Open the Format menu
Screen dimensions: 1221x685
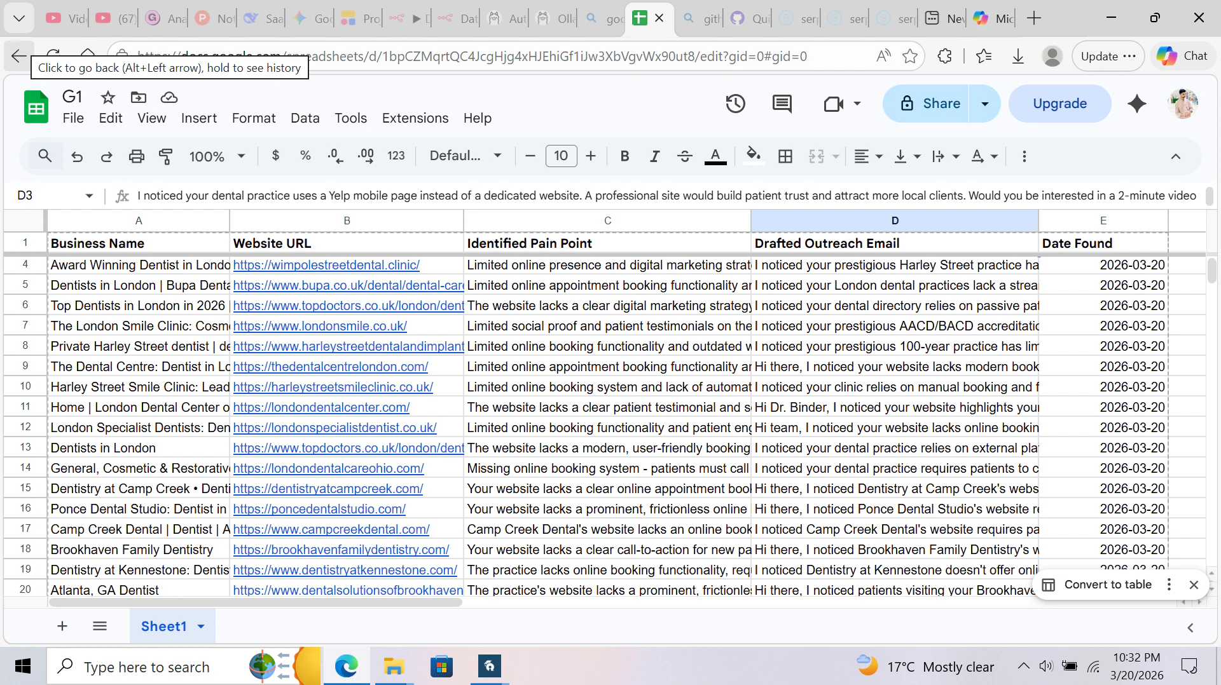(253, 118)
